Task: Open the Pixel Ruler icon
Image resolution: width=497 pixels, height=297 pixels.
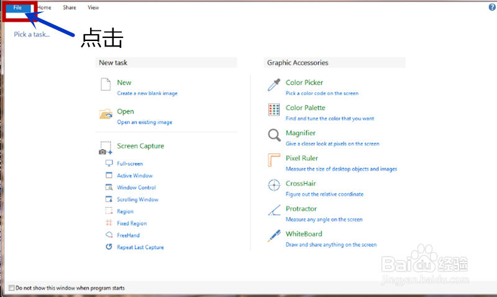Action: click(274, 161)
